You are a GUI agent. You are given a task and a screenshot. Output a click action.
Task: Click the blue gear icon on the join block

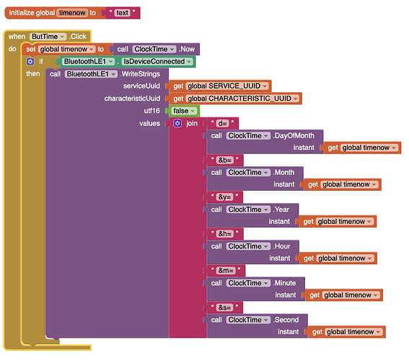[x=177, y=123]
